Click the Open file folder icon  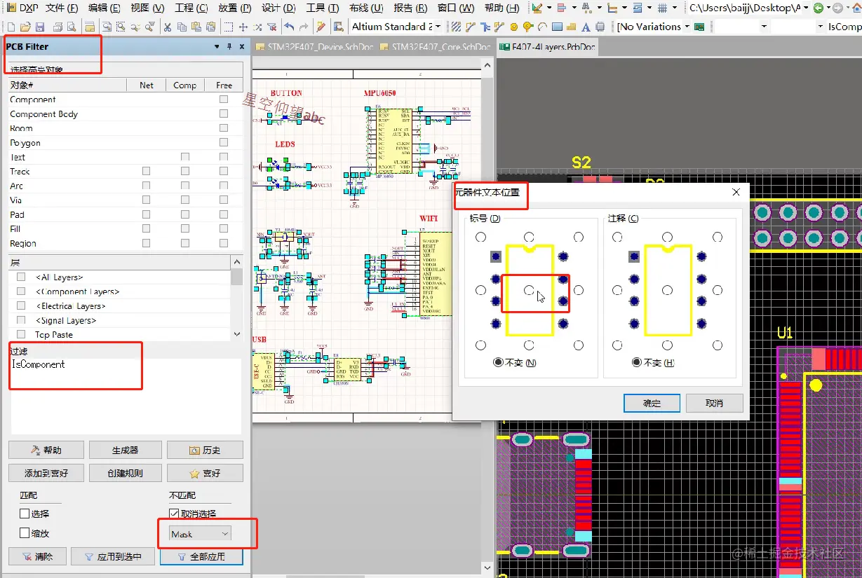[x=25, y=27]
